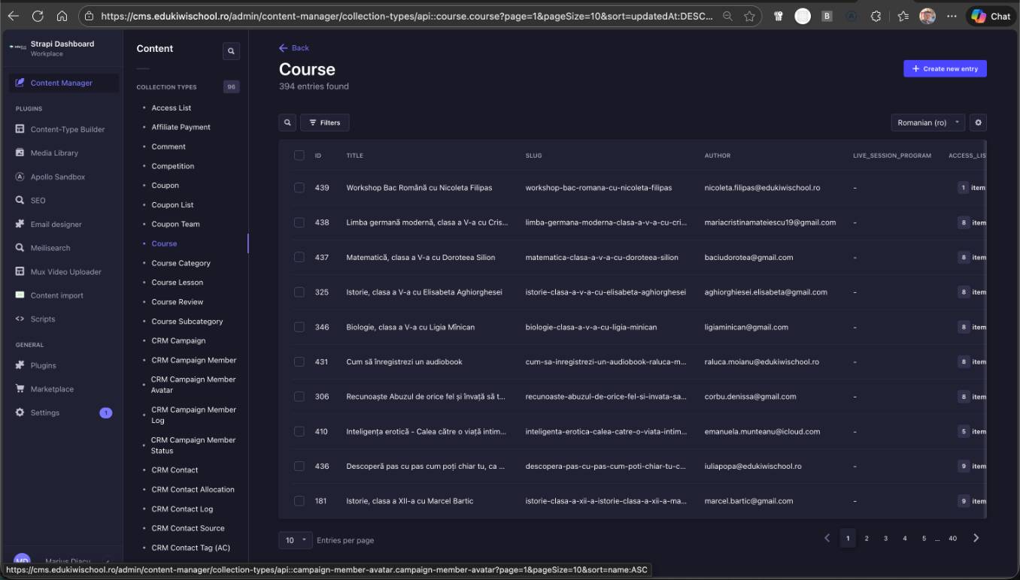The height and width of the screenshot is (580, 1020).
Task: Sort table by TITLE column header
Action: [x=354, y=156]
